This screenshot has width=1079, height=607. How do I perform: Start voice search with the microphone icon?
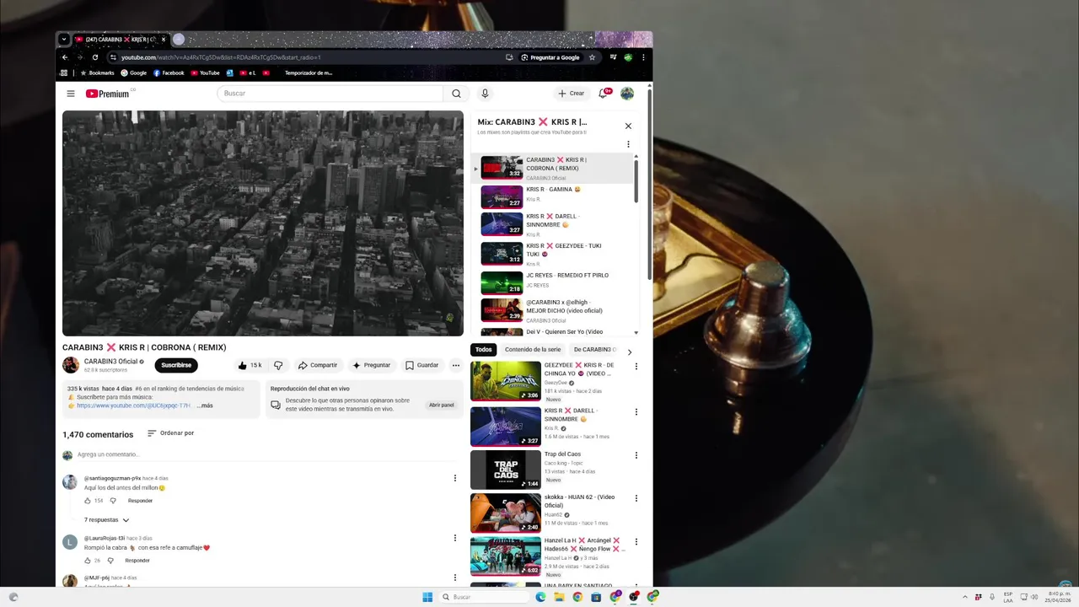click(x=485, y=94)
